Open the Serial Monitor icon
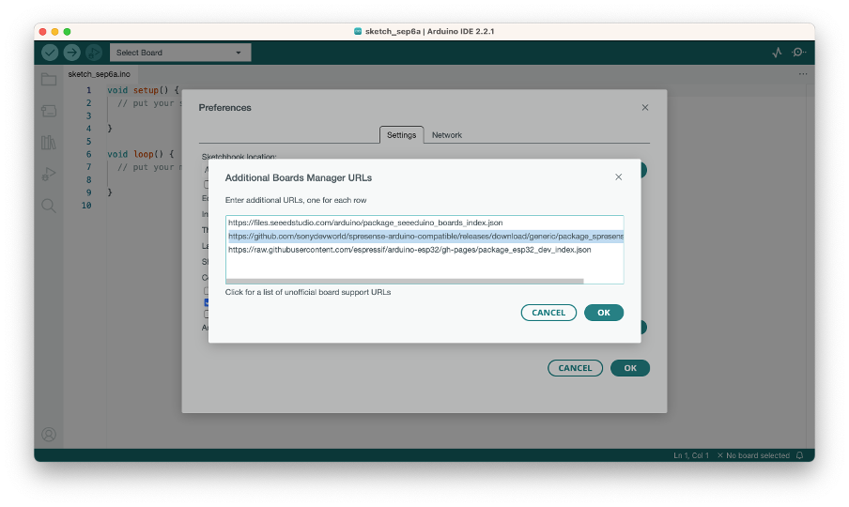Image resolution: width=849 pixels, height=507 pixels. 798,53
